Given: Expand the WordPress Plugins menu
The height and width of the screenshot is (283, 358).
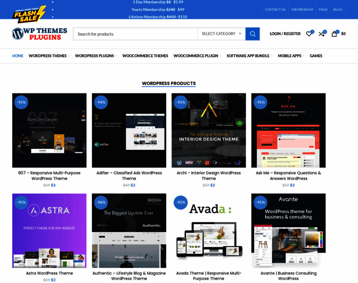Looking at the screenshot, I should tap(96, 56).
